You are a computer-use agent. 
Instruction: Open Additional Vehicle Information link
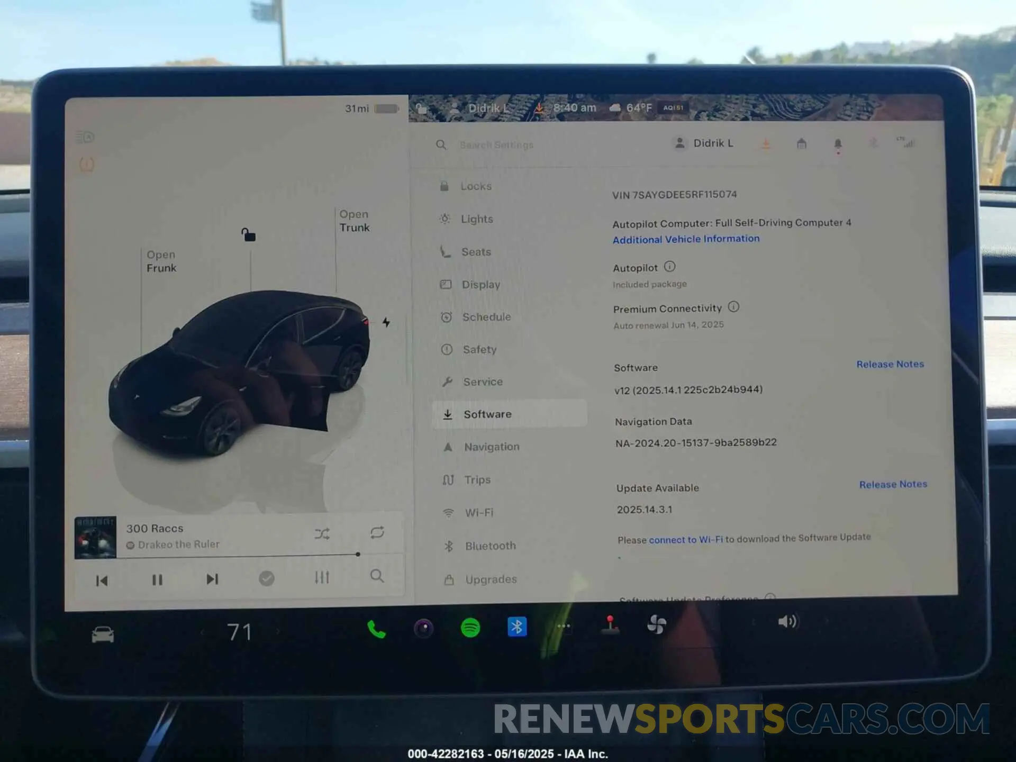[x=686, y=239]
